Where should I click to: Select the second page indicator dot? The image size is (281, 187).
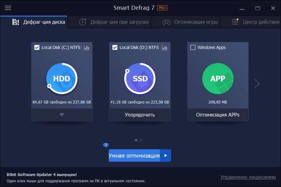click(x=141, y=140)
